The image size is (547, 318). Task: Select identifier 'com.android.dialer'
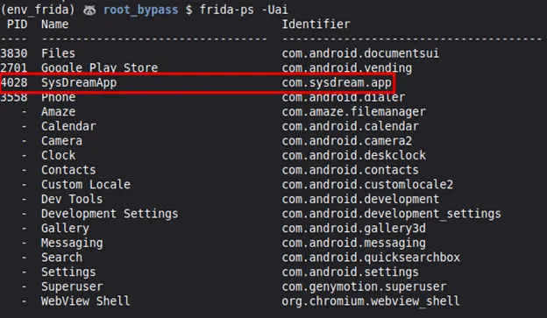(344, 97)
